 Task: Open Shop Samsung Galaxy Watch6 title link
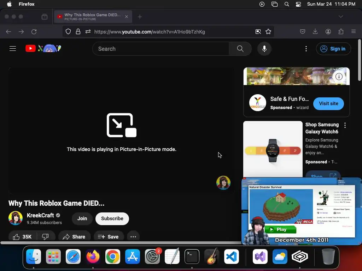[x=322, y=128]
